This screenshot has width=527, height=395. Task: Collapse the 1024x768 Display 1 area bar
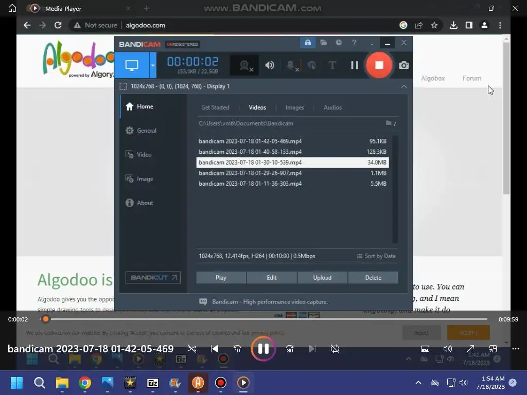(x=403, y=86)
